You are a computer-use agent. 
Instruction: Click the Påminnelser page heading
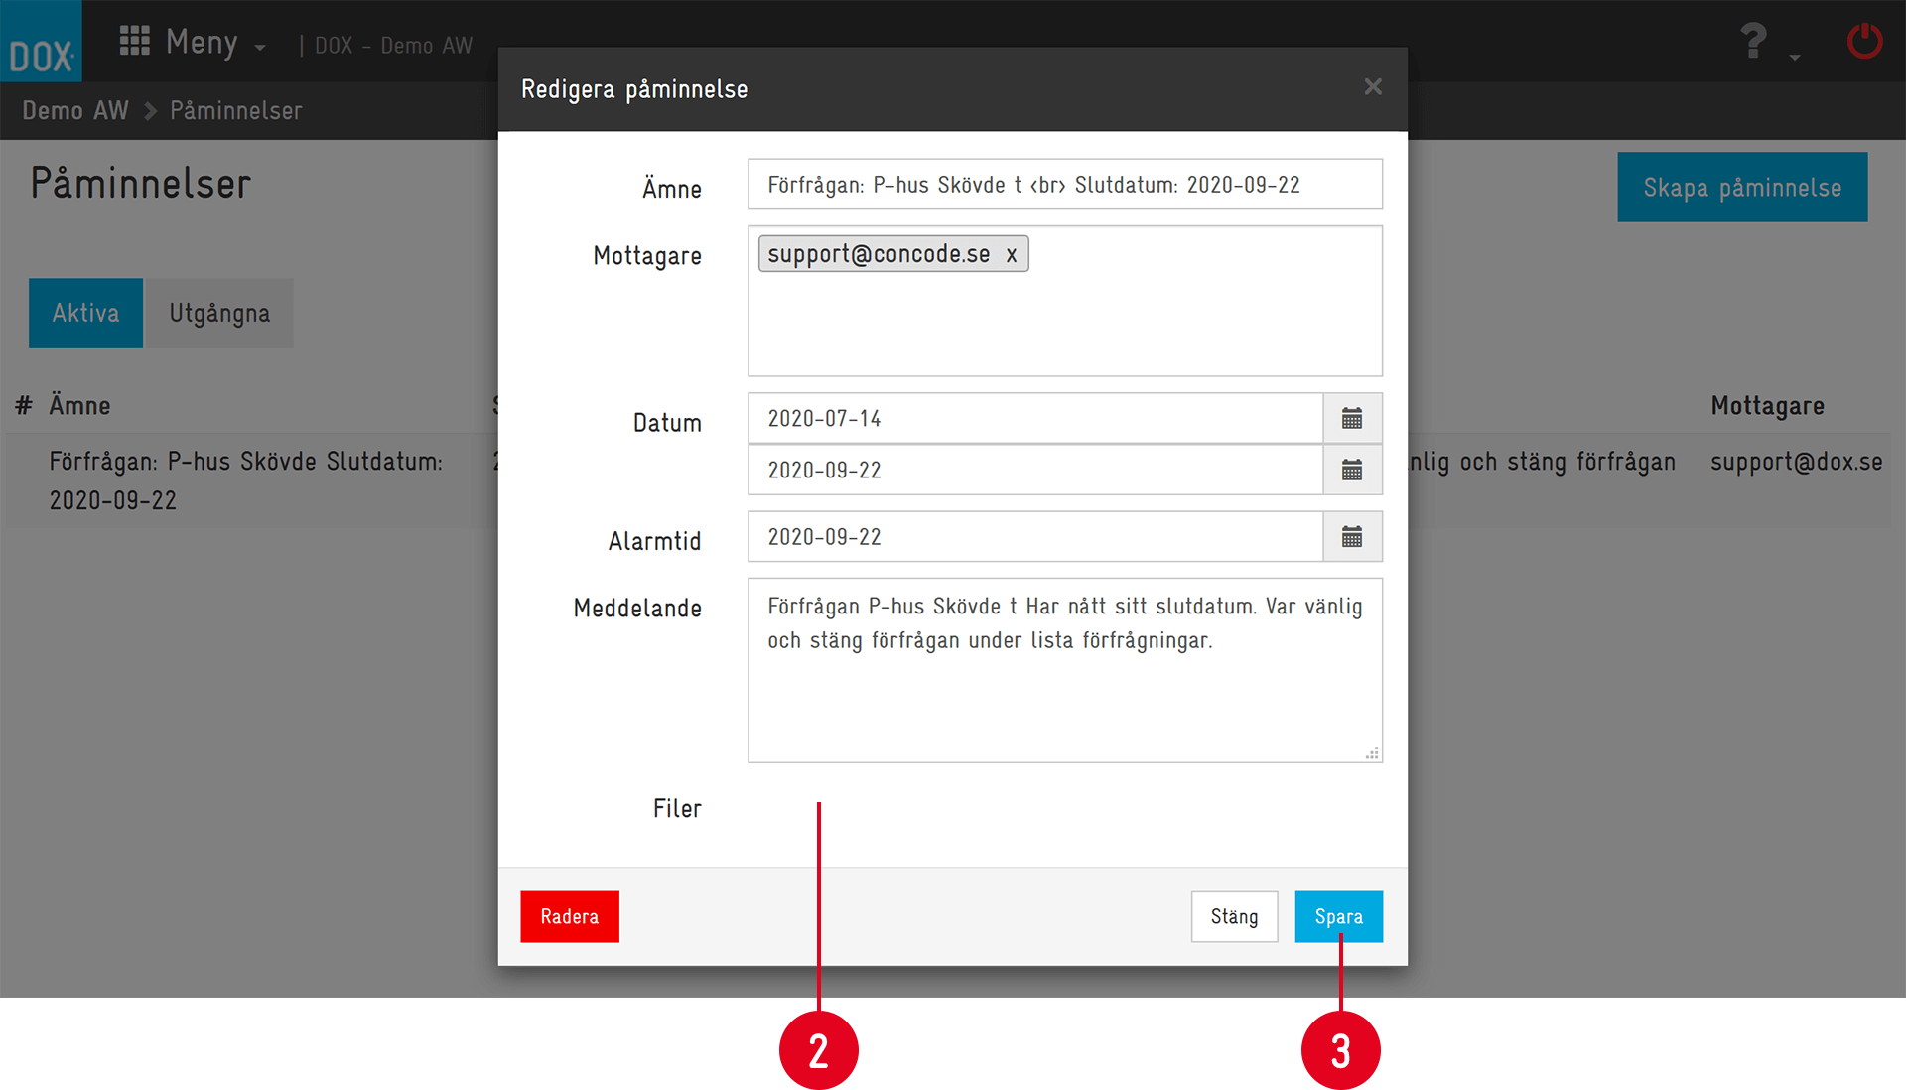(140, 183)
